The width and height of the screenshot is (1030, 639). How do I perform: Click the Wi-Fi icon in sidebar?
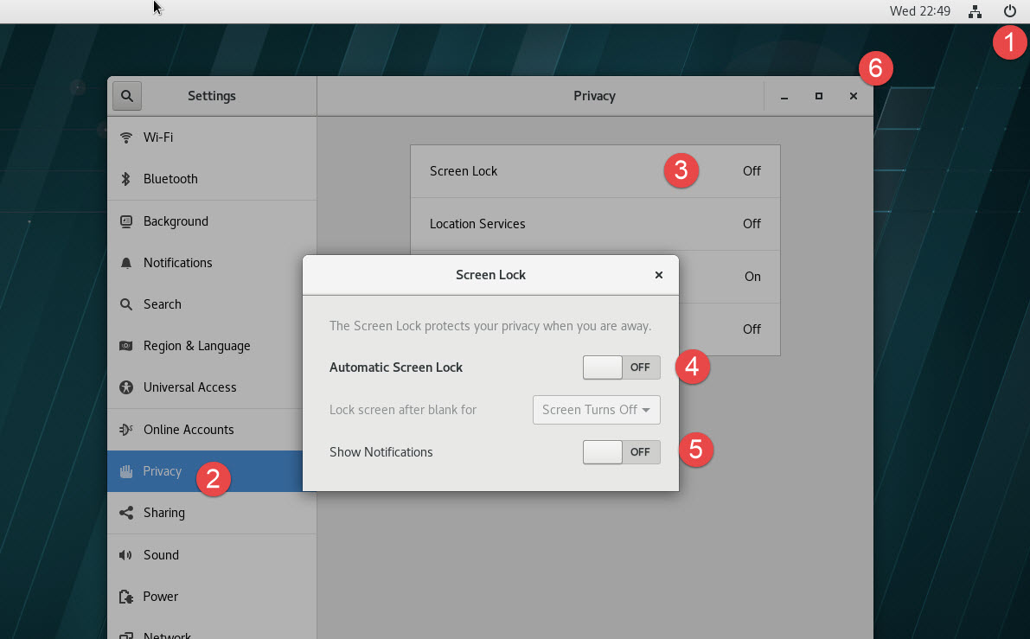(x=126, y=137)
